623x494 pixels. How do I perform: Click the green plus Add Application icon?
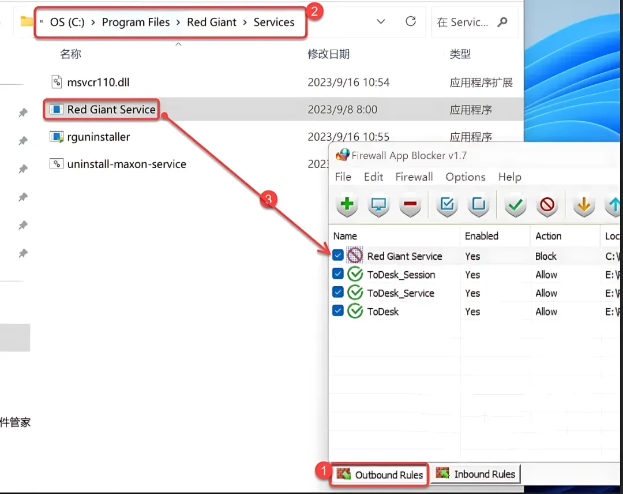(347, 205)
